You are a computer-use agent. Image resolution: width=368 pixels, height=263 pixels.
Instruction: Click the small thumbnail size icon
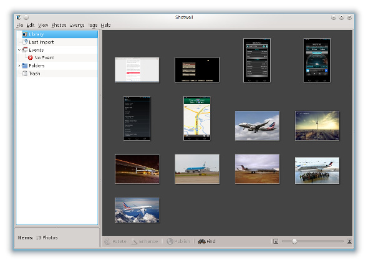(276, 241)
